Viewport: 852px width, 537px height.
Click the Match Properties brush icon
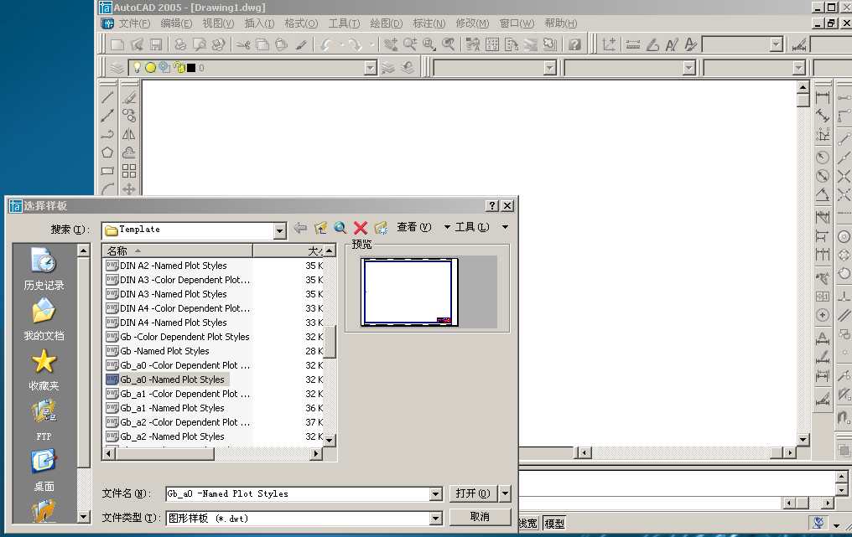(301, 44)
